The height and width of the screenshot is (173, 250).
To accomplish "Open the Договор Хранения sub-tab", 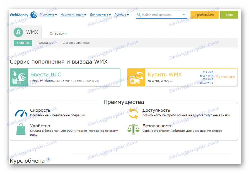I will pos(77,43).
